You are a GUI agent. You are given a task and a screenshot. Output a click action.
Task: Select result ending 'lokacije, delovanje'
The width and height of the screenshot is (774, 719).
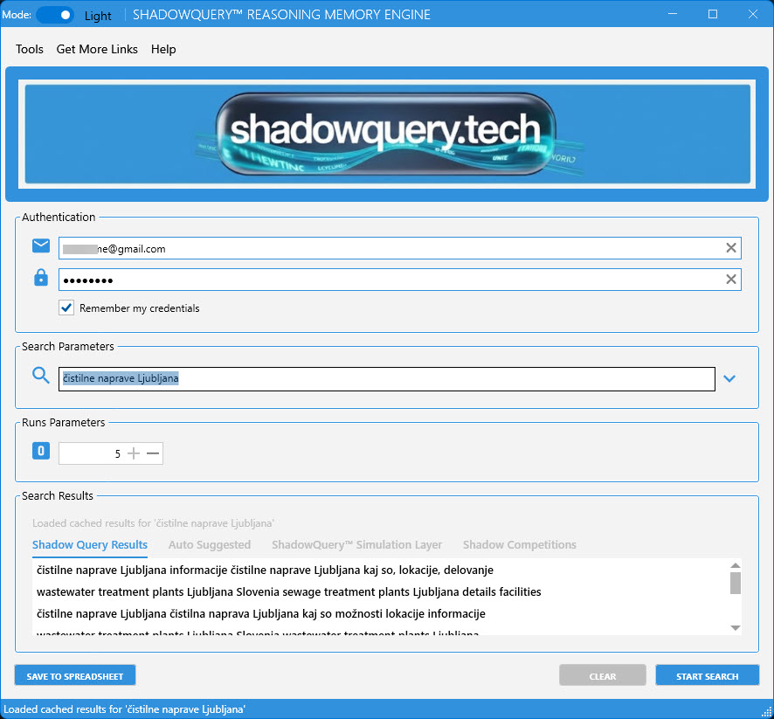(x=380, y=570)
